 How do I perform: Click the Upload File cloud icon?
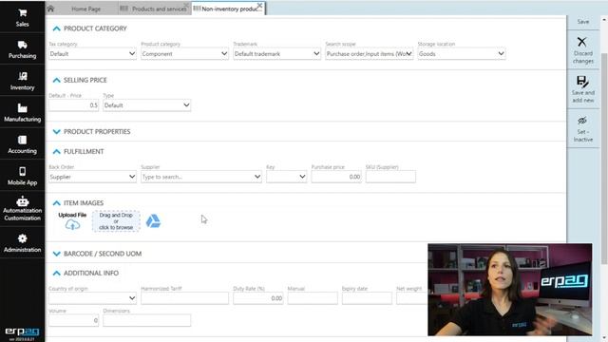pos(72,224)
